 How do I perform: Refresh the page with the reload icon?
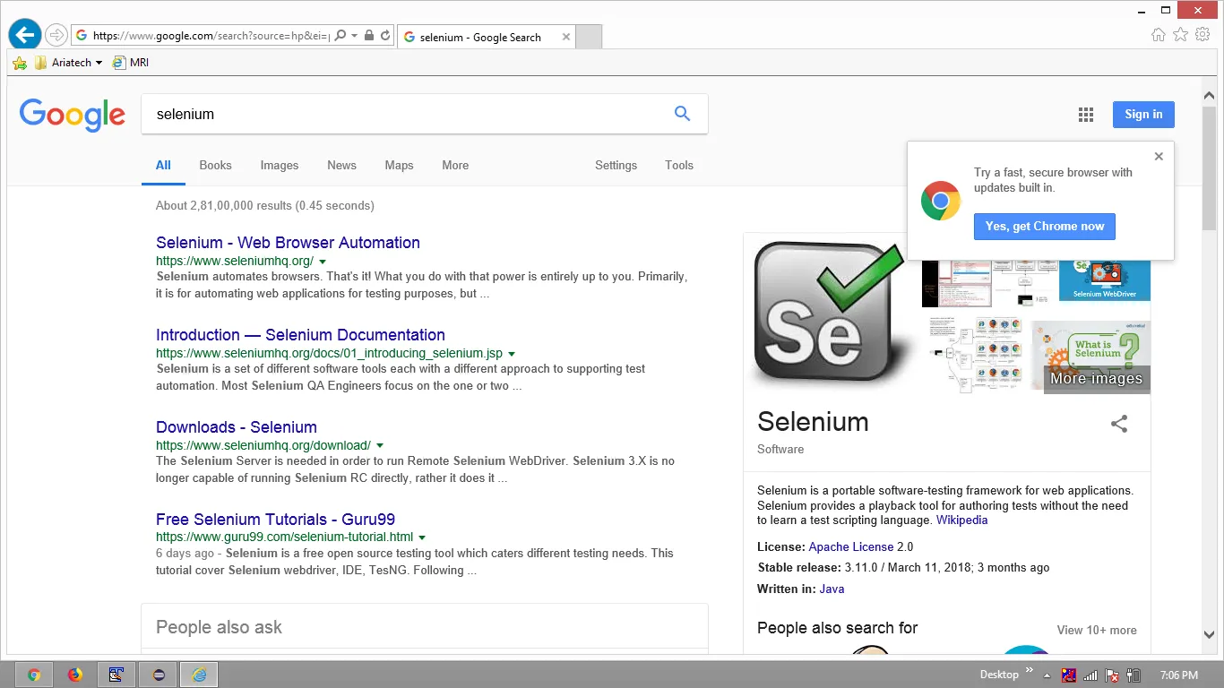click(385, 36)
